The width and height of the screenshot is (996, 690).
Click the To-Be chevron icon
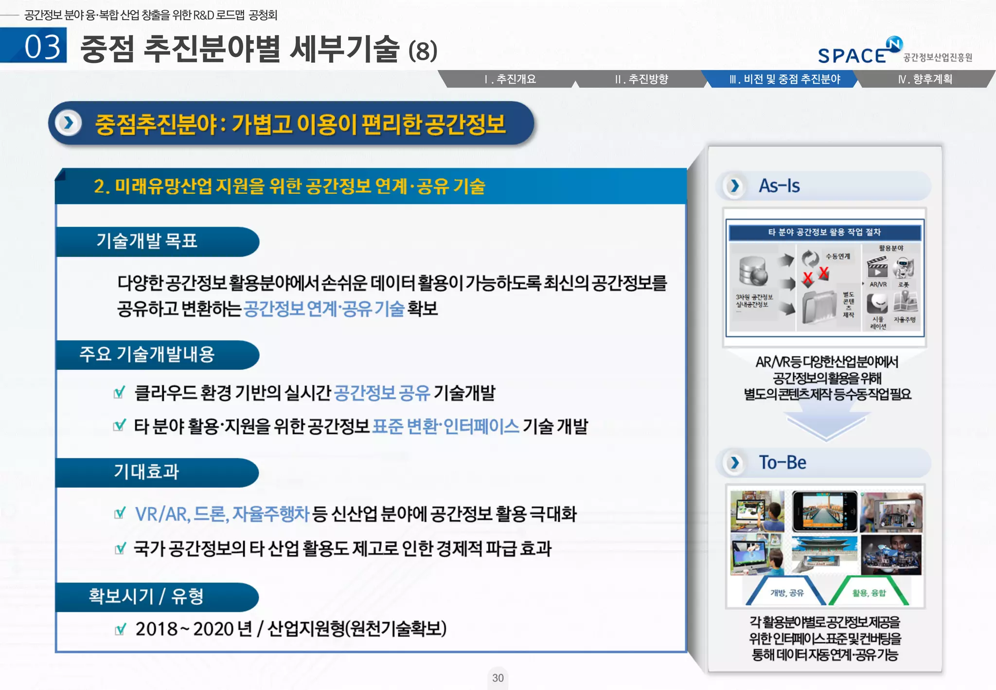point(734,462)
